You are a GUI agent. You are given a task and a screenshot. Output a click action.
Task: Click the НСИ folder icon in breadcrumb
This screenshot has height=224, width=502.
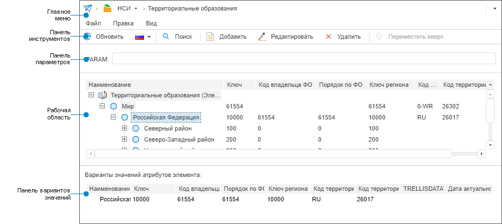[x=108, y=9]
